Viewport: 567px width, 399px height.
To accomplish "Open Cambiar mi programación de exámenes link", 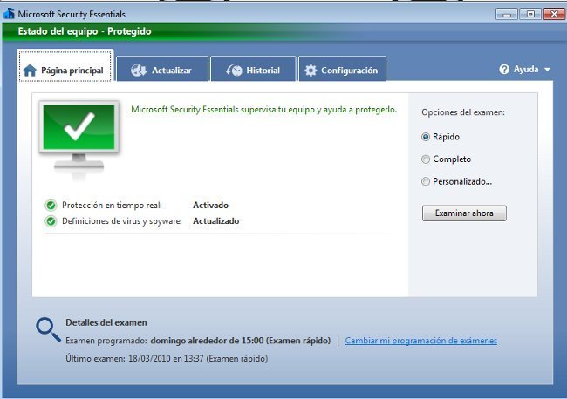I will click(420, 341).
